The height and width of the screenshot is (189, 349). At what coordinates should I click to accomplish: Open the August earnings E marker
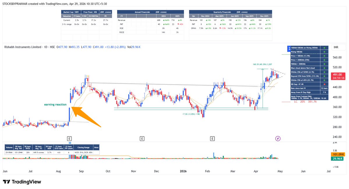(70, 139)
